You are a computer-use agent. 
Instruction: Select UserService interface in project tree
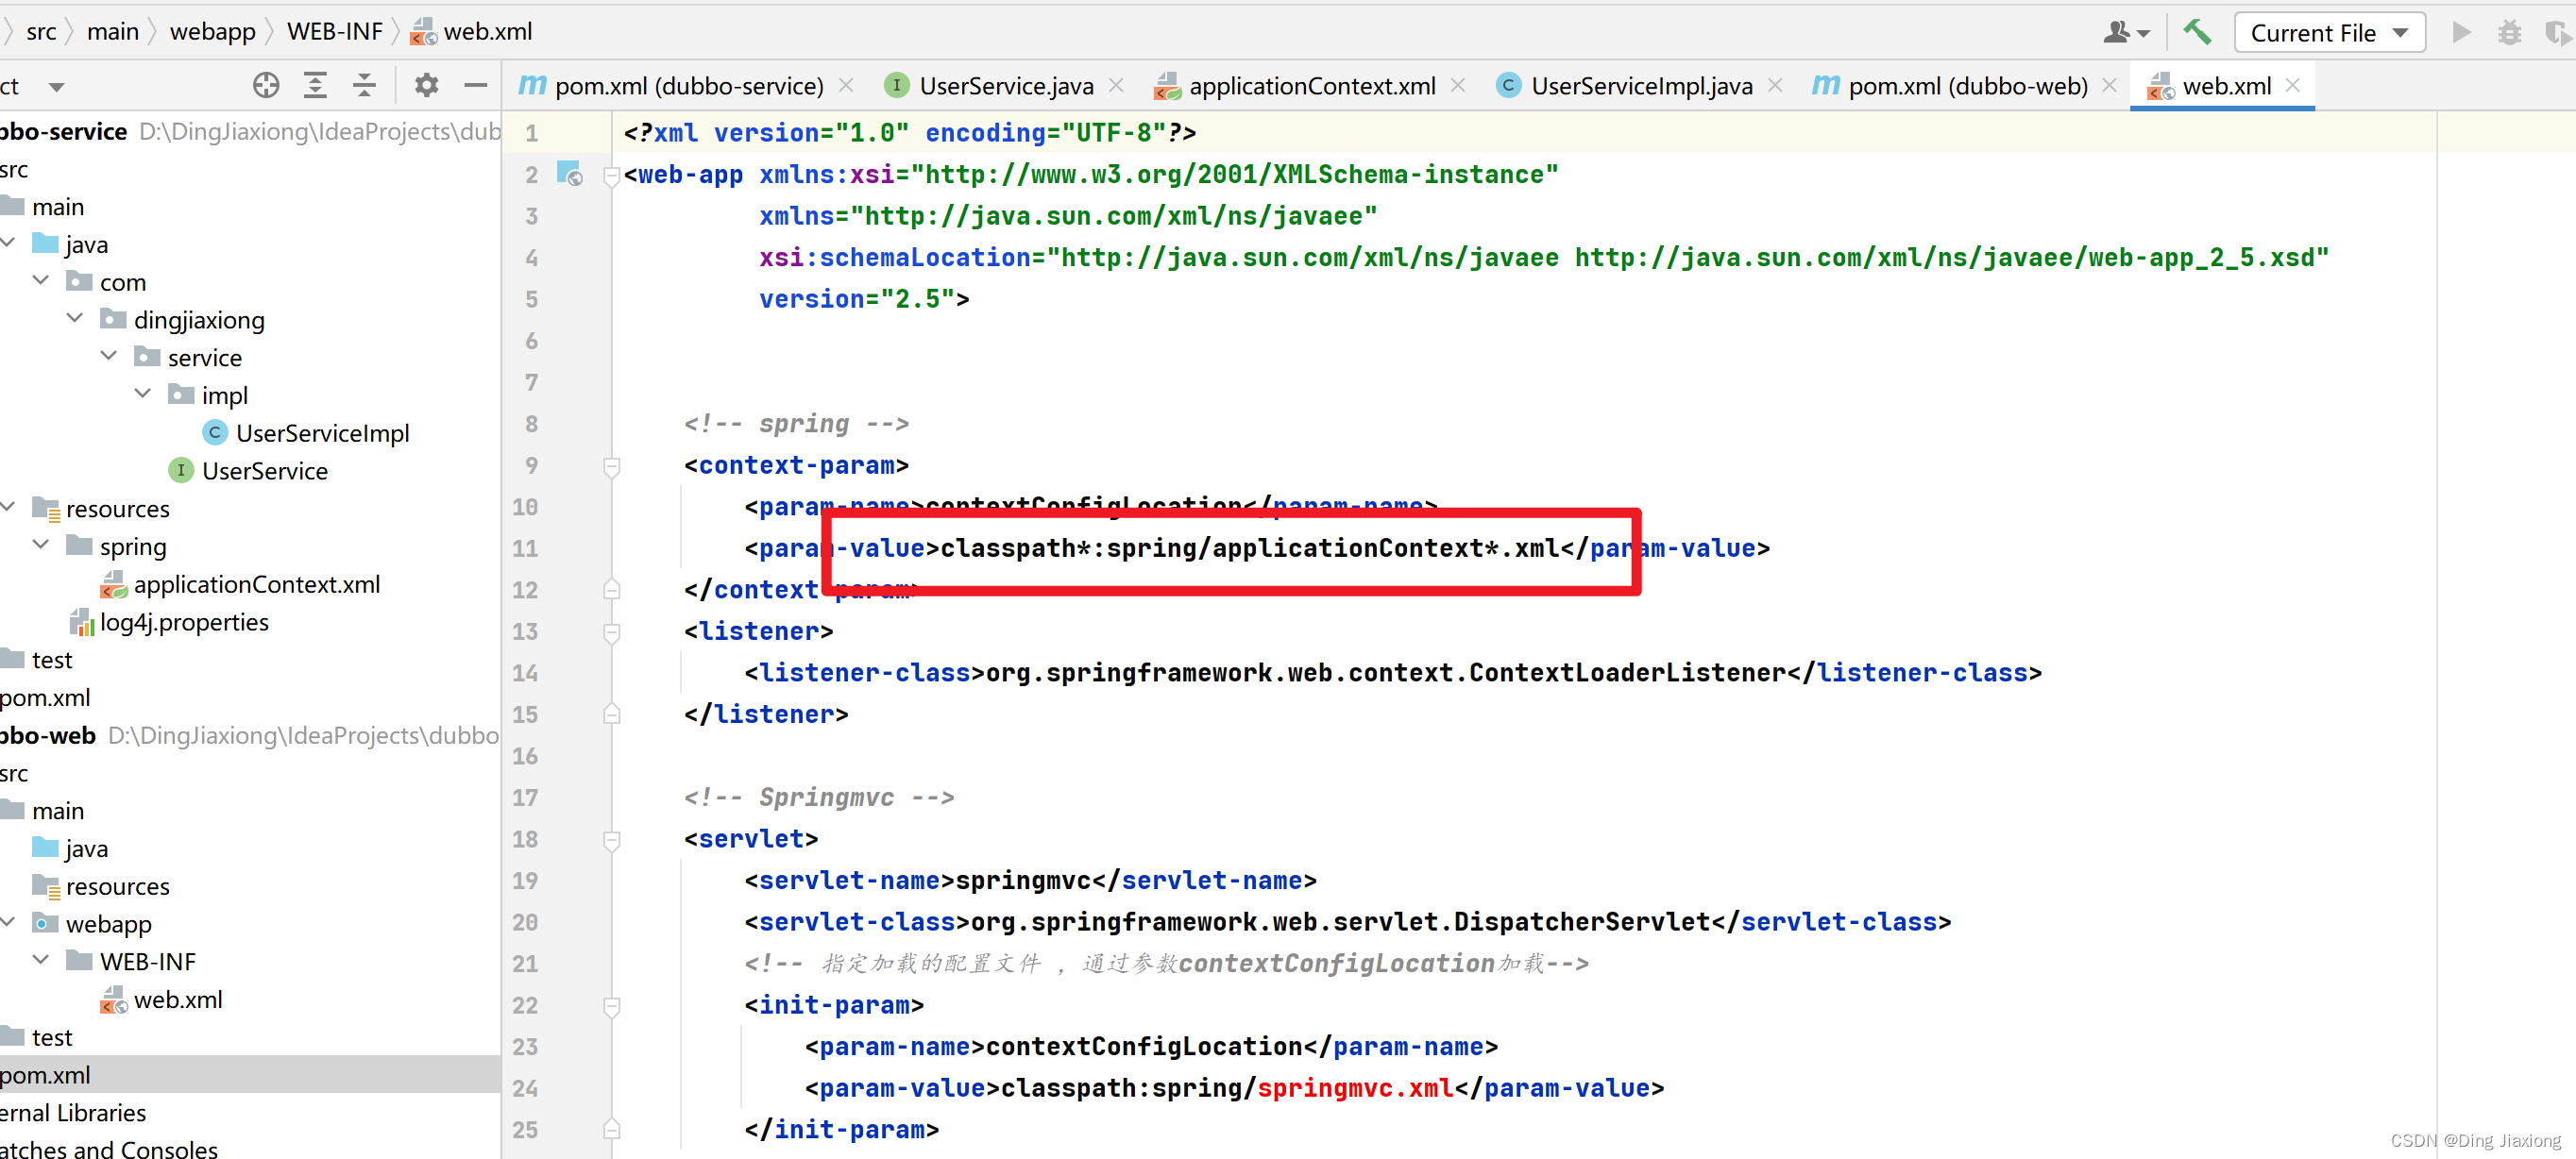click(248, 471)
